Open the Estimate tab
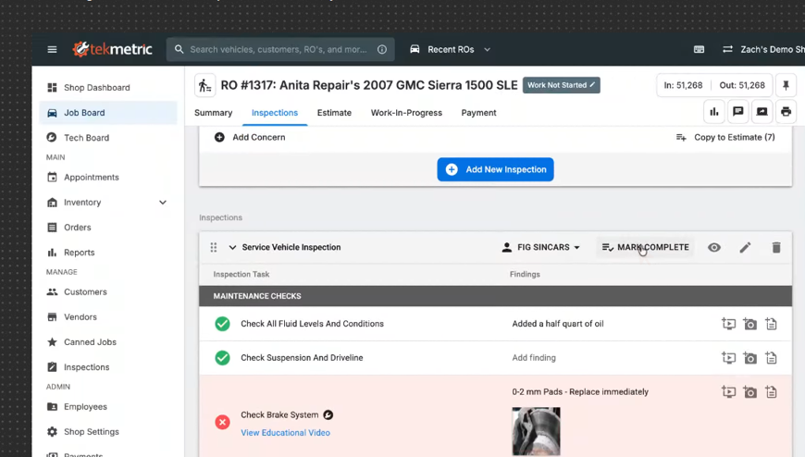The width and height of the screenshot is (805, 457). pos(334,113)
